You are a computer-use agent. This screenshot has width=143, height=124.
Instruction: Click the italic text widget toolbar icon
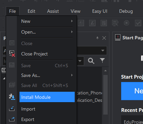click(x=92, y=23)
